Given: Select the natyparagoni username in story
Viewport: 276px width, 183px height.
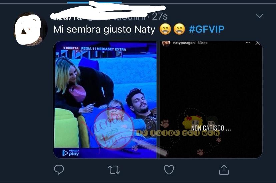Looking at the screenshot, I should (x=184, y=43).
